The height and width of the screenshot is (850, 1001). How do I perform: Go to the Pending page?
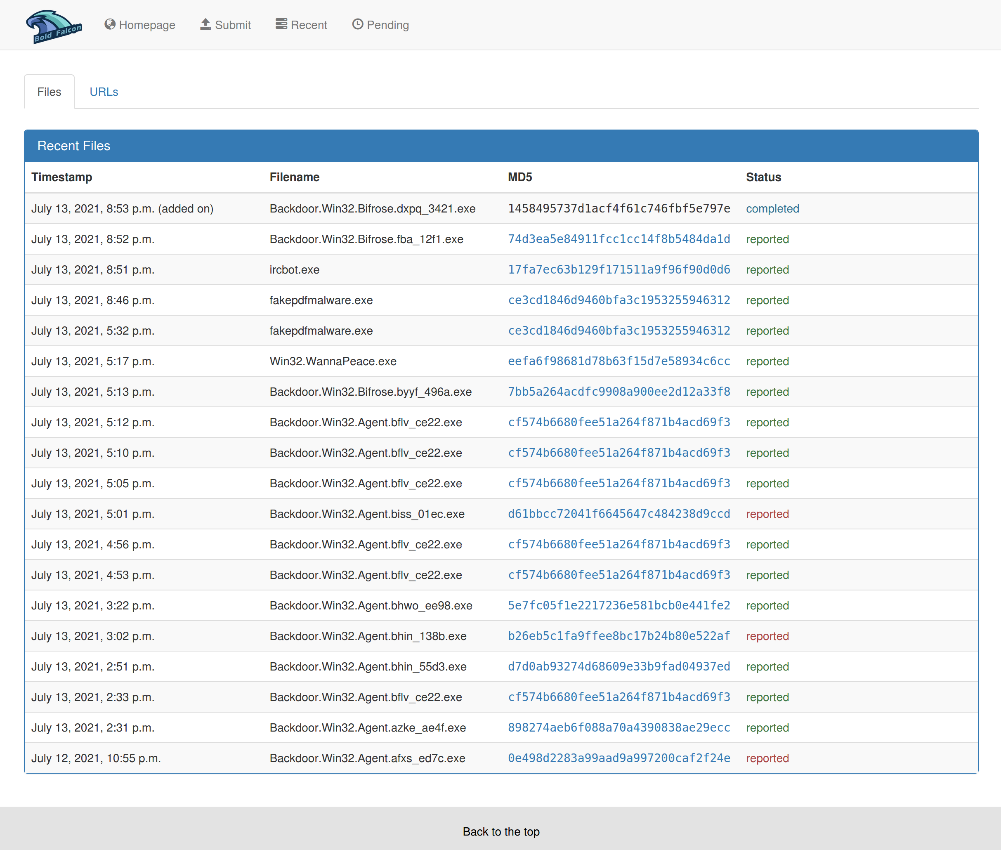click(x=387, y=25)
